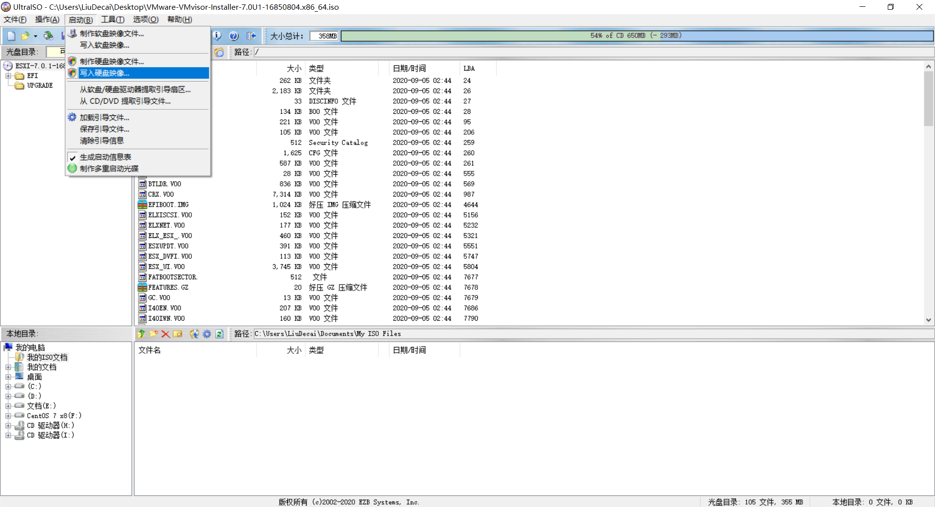This screenshot has width=935, height=507.
Task: Expand the CentOS 7 x8(F:) node
Action: click(8, 416)
